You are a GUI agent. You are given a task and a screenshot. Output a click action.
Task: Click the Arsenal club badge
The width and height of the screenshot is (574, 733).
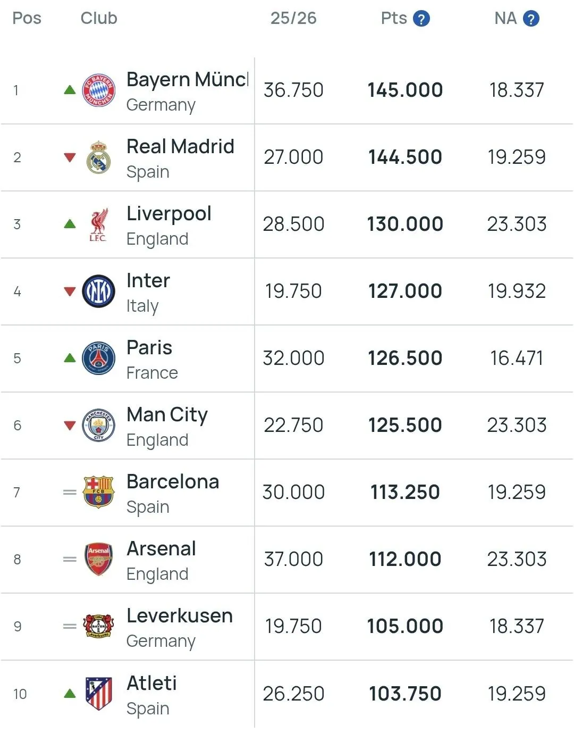pyautogui.click(x=99, y=559)
